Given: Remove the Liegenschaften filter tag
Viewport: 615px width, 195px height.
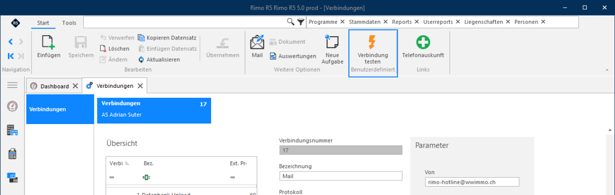Looking at the screenshot, I should click(x=508, y=22).
